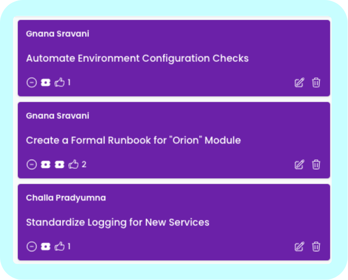Edit the Automate Environment Configuration Checks card
This screenshot has height=280, width=348.
[x=299, y=83]
